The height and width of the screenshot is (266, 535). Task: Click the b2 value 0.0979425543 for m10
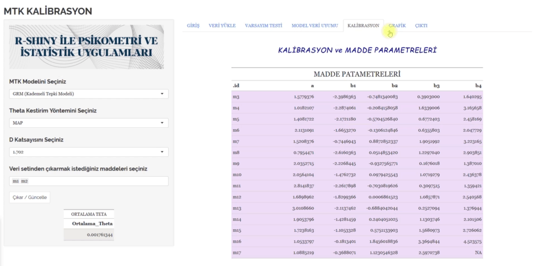[383, 174]
